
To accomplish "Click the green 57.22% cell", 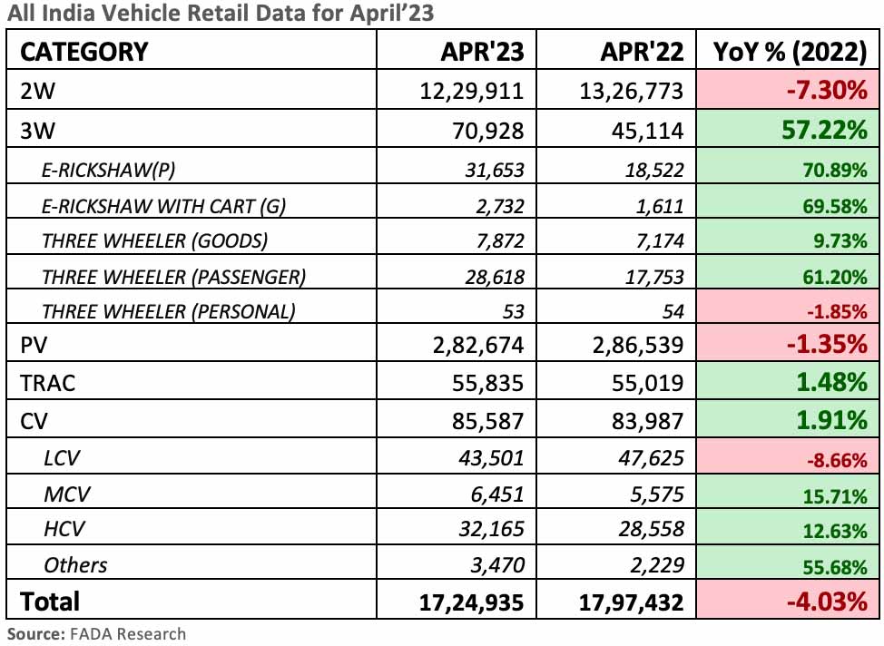I will (x=821, y=130).
